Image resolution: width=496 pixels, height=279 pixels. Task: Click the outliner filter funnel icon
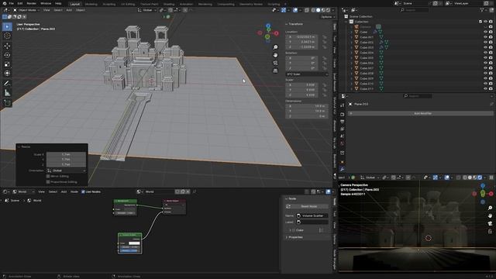point(482,10)
